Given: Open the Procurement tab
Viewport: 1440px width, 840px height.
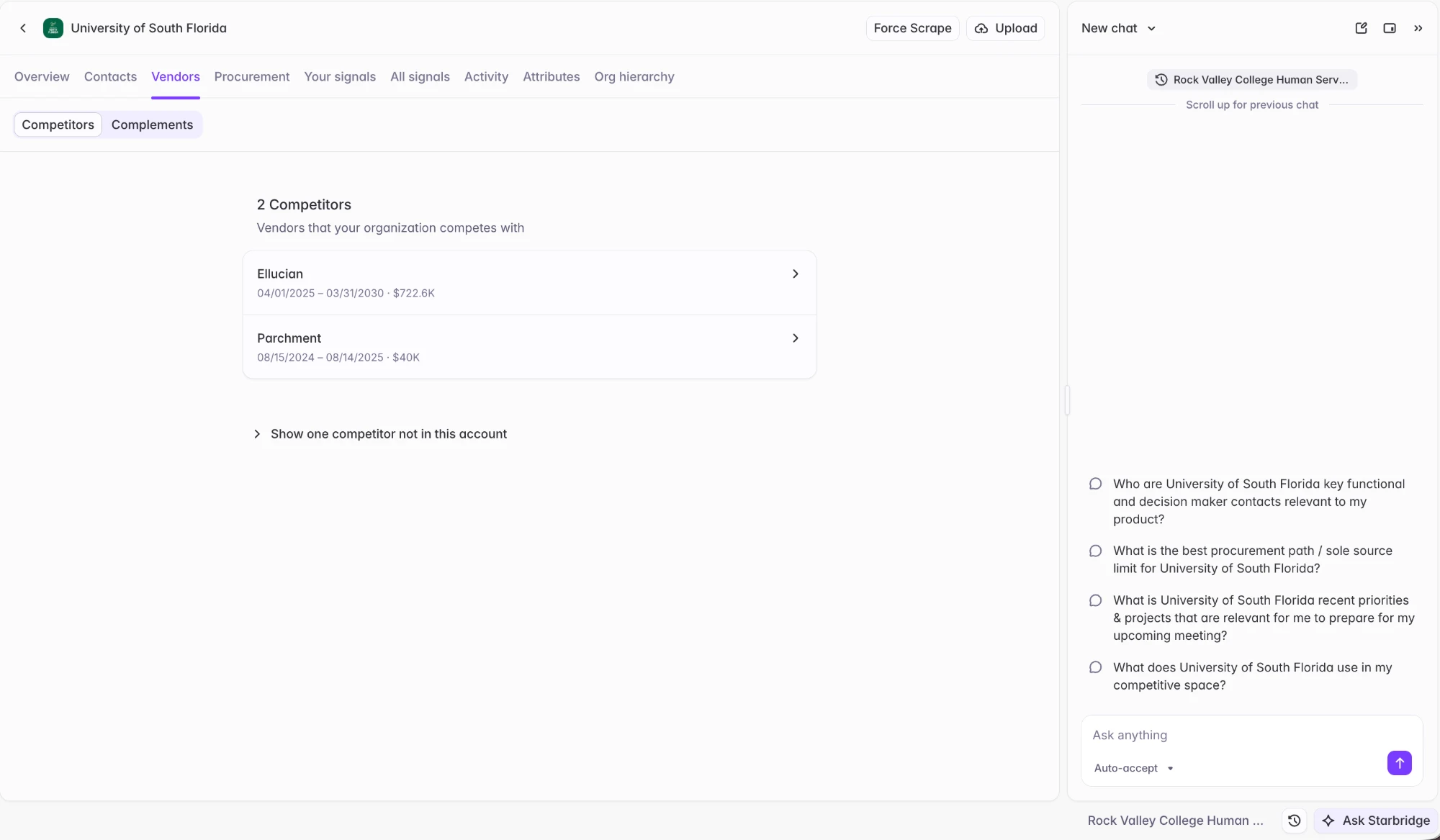Looking at the screenshot, I should point(252,76).
